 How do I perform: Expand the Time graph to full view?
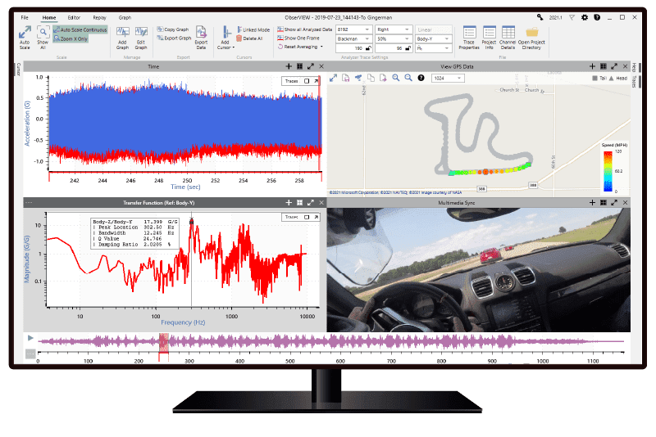click(311, 66)
